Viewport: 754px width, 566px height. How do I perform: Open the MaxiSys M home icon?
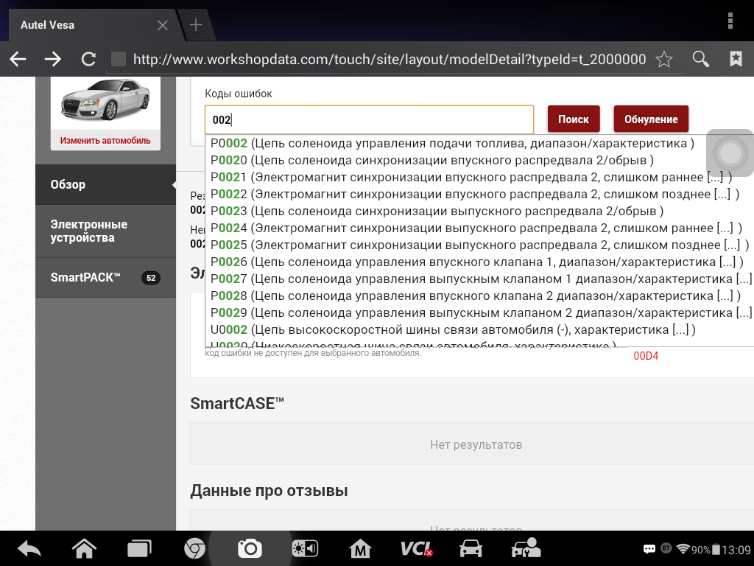tap(360, 548)
